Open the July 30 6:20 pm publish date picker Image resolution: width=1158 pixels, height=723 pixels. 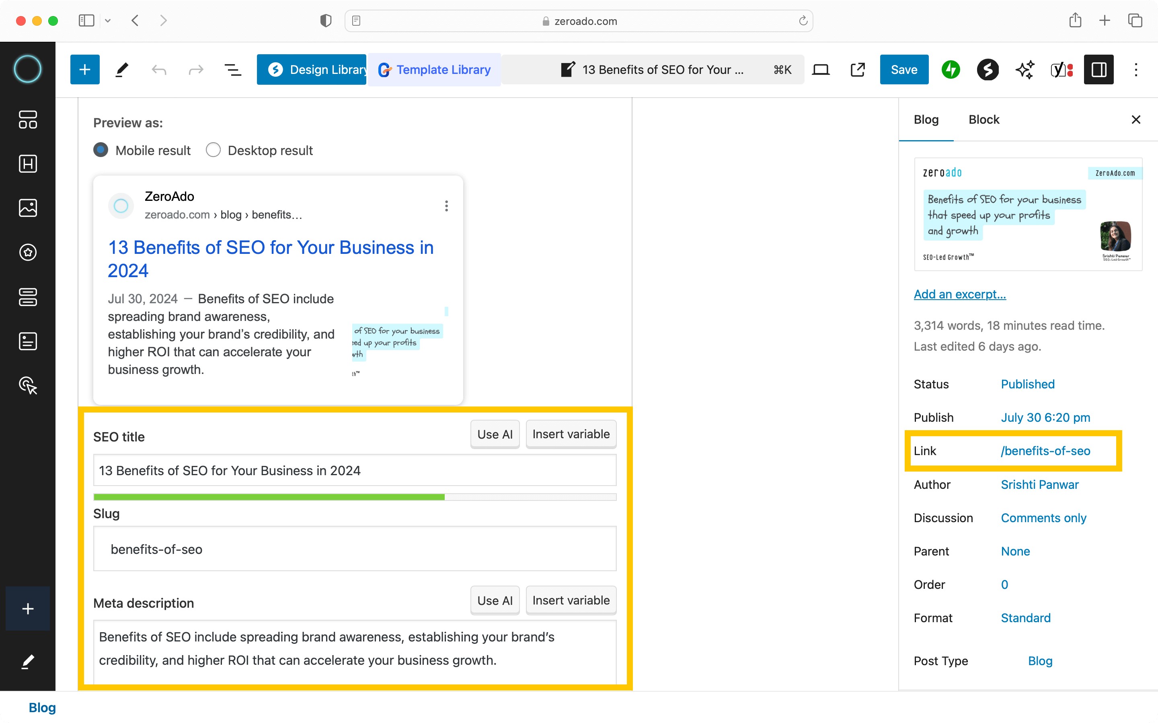click(x=1045, y=417)
